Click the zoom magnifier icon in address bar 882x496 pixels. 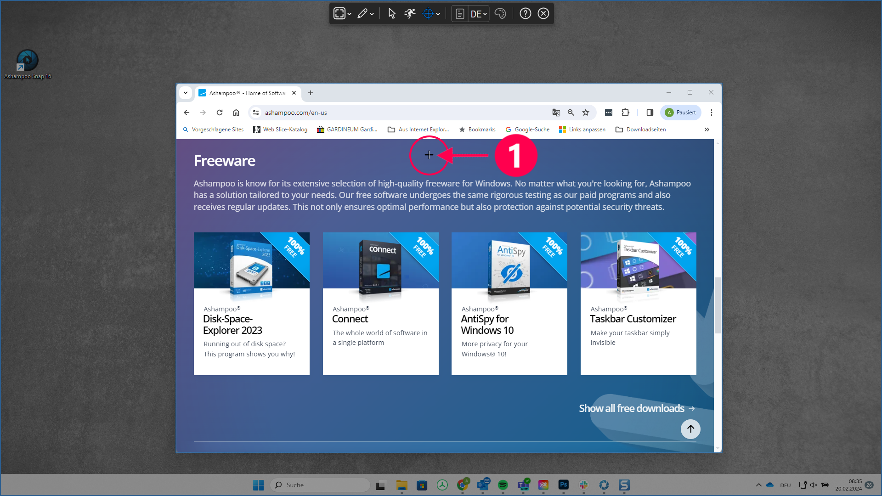coord(571,113)
